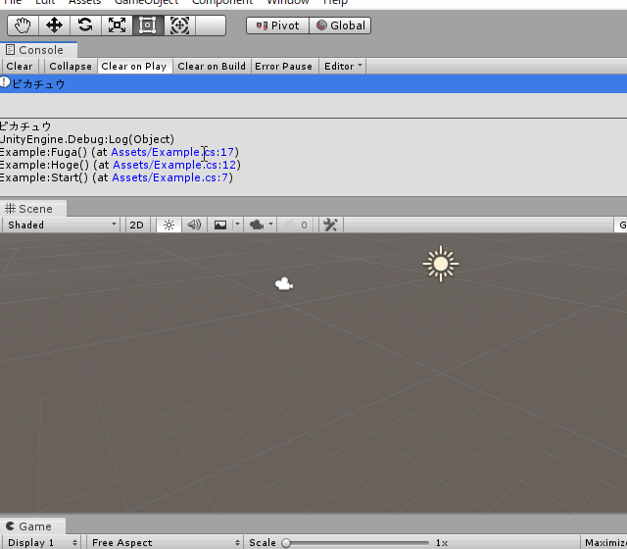This screenshot has width=627, height=549.
Task: Open the Edit menu
Action: [45, 2]
